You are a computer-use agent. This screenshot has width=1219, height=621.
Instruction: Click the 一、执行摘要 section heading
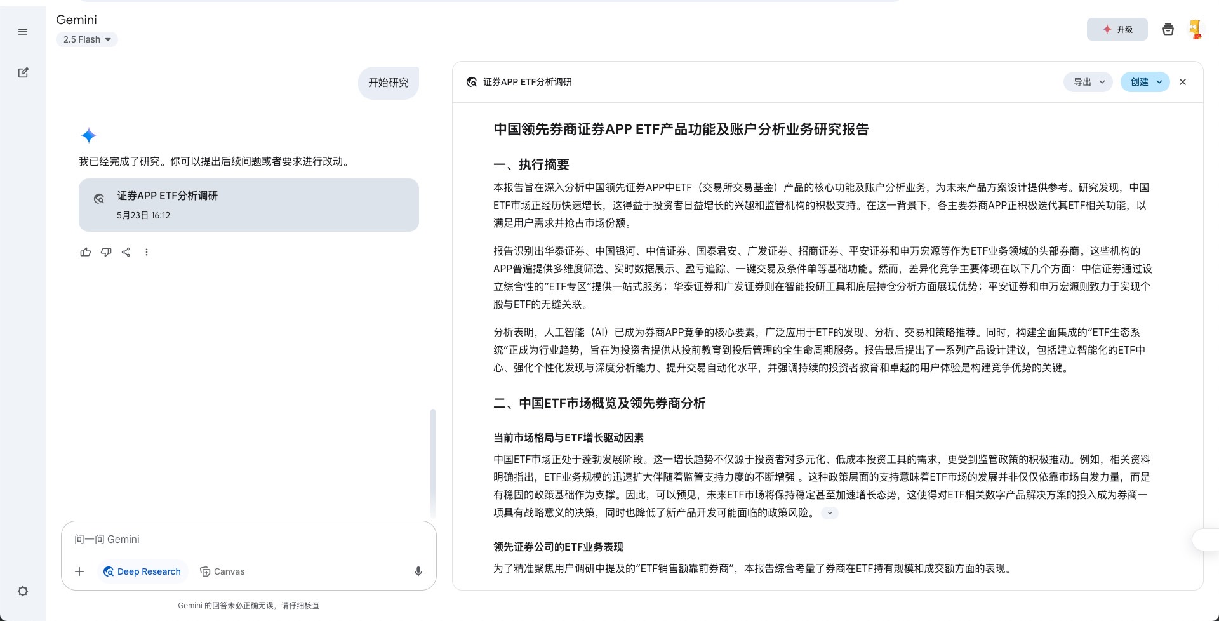pyautogui.click(x=531, y=165)
